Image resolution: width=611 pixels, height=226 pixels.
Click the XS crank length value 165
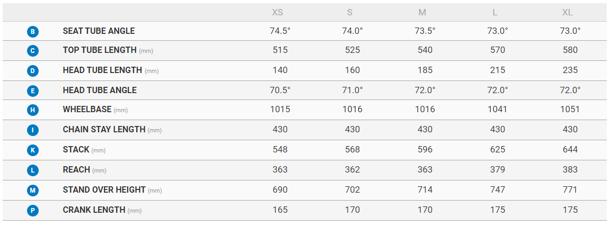click(280, 210)
